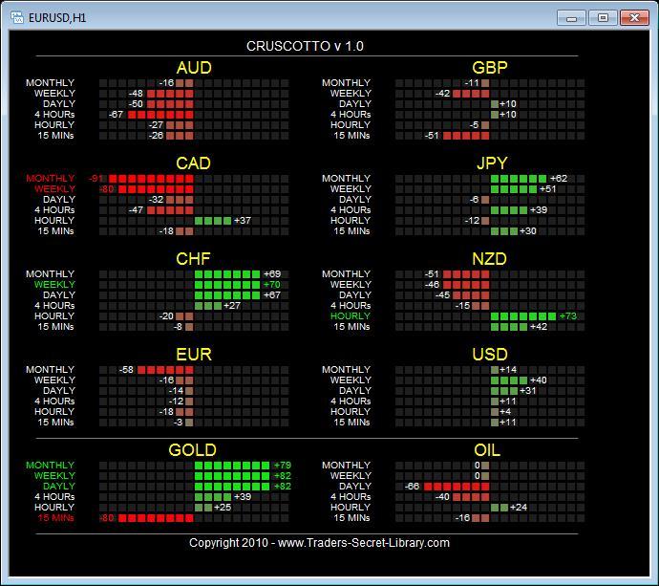Minimize the EURUSD,H1 window
The width and height of the screenshot is (659, 586).
571,18
